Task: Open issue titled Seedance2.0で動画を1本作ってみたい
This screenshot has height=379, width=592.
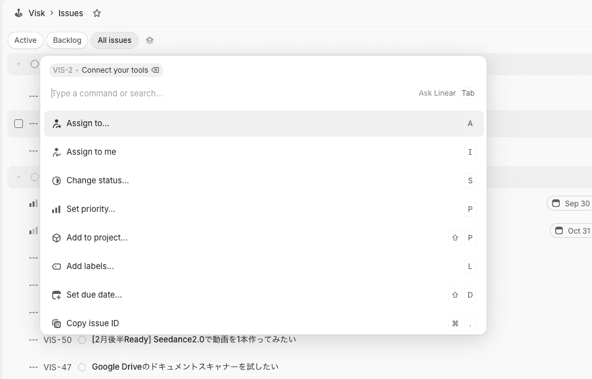Action: pyautogui.click(x=194, y=339)
